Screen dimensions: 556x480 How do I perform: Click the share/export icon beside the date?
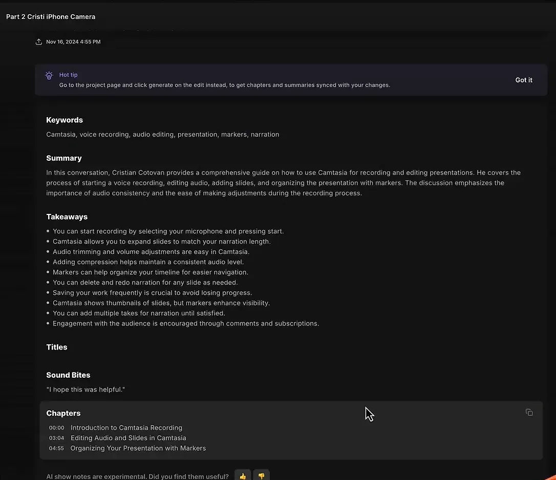click(38, 41)
